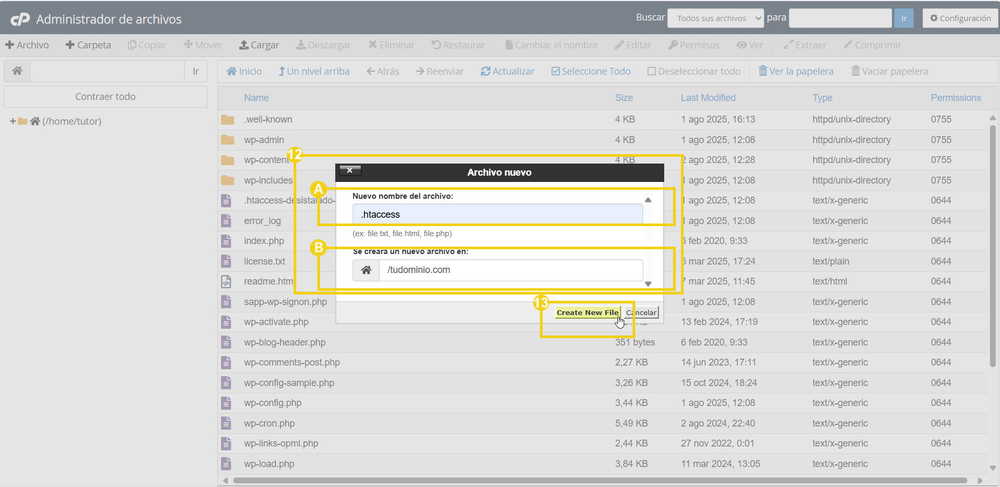
Task: Click the Comprimir toolbar button
Action: coord(872,45)
